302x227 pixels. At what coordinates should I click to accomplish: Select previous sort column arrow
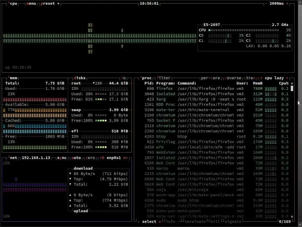(261, 78)
